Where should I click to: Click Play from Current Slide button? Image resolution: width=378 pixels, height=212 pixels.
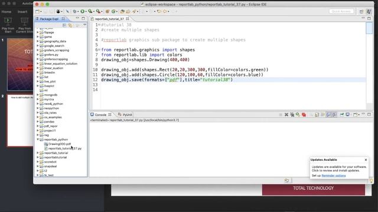24,25
